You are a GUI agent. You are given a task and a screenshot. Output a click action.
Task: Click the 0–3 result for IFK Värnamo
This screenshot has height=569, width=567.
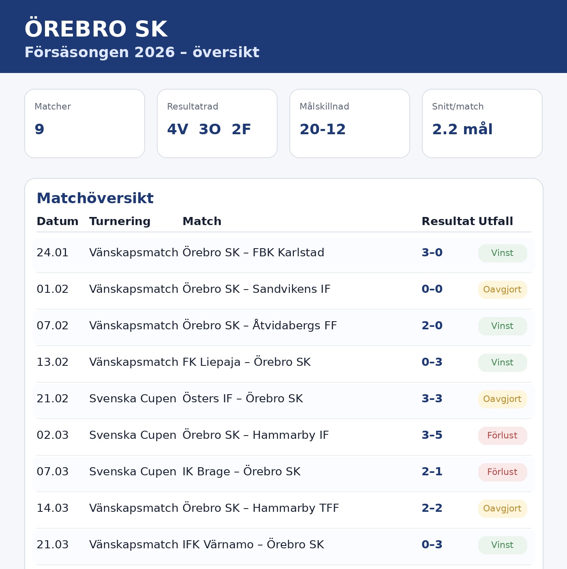432,545
